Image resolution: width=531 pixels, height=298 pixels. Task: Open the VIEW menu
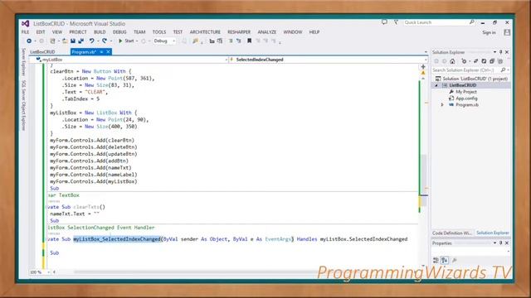pyautogui.click(x=57, y=32)
